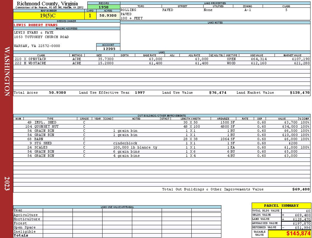Click the Richmond County, Virginia title
The image size is (312, 238).
pyautogui.click(x=47, y=4)
